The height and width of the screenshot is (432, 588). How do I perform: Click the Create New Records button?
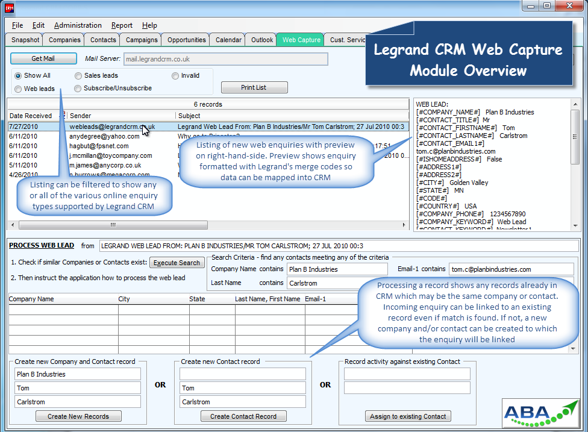click(78, 416)
